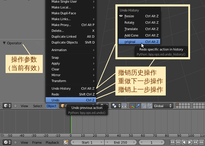Select Add Cone in Undo History list
205x146 pixels.
(139, 35)
